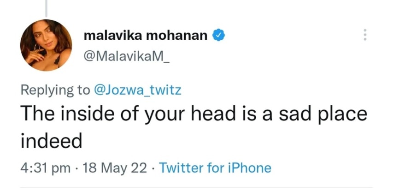
Task: Open the tweet's more options menu
Action: [365, 35]
